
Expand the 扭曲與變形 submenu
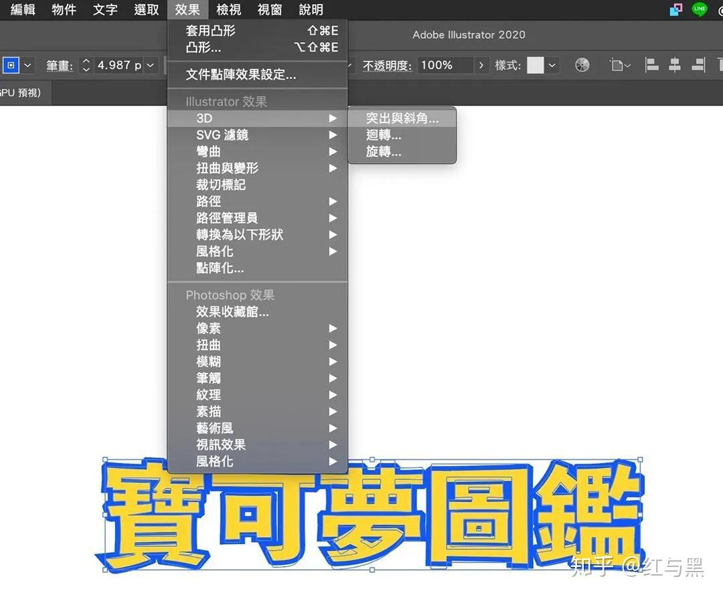tap(257, 168)
